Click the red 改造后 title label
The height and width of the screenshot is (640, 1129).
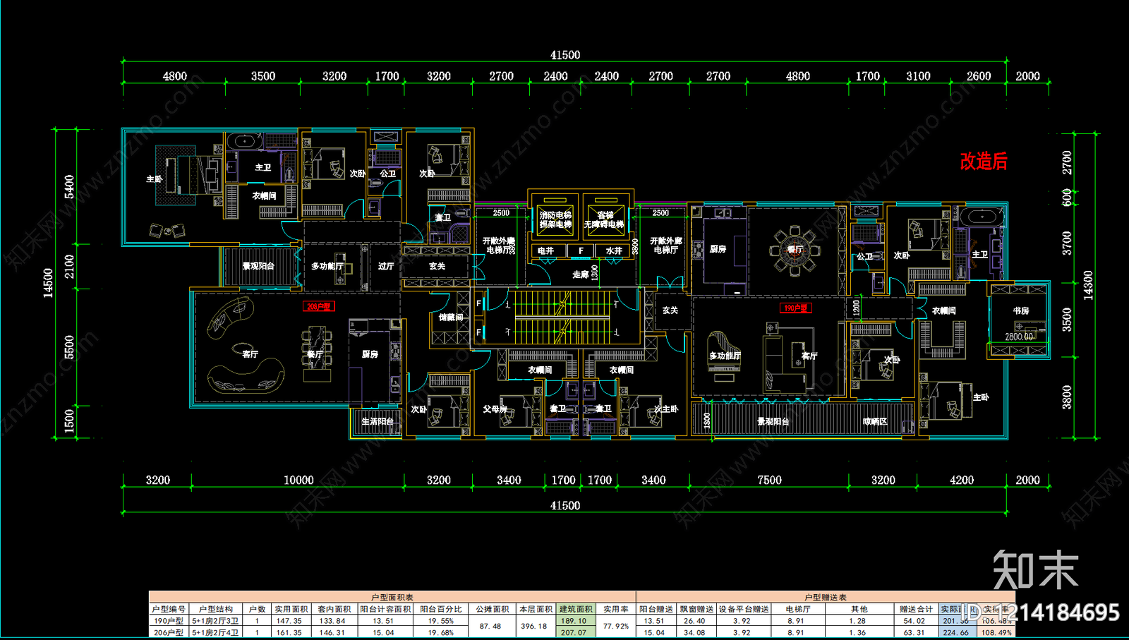click(983, 162)
